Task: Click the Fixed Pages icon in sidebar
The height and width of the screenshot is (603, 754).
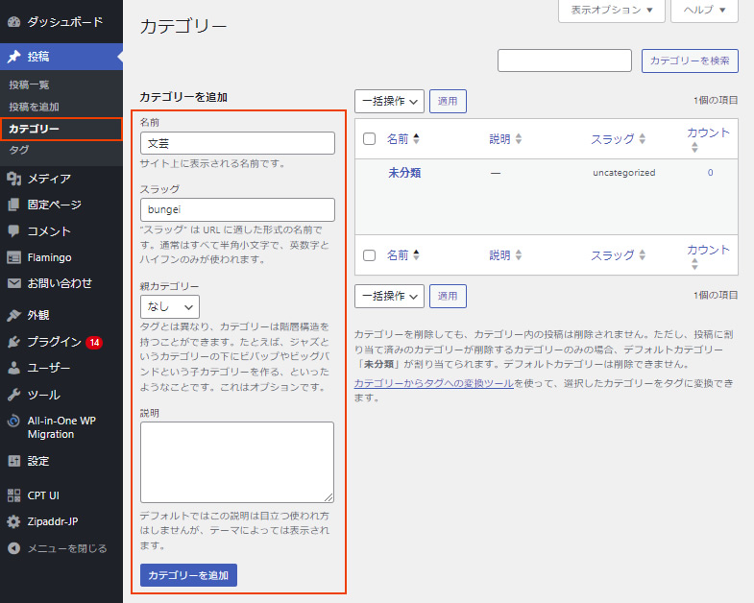Action: pyautogui.click(x=13, y=205)
